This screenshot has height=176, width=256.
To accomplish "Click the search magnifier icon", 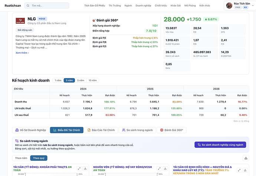I will pyautogui.click(x=28, y=6).
